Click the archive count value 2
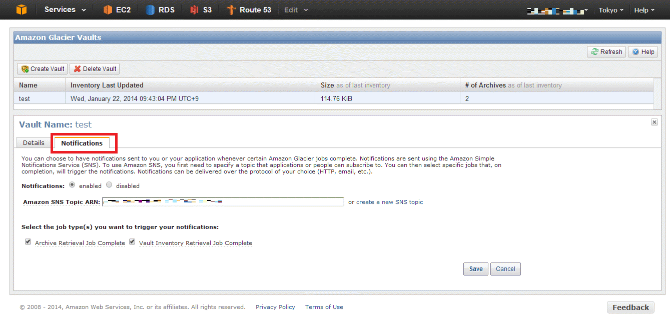Viewport: 670px width, 319px height. click(467, 98)
